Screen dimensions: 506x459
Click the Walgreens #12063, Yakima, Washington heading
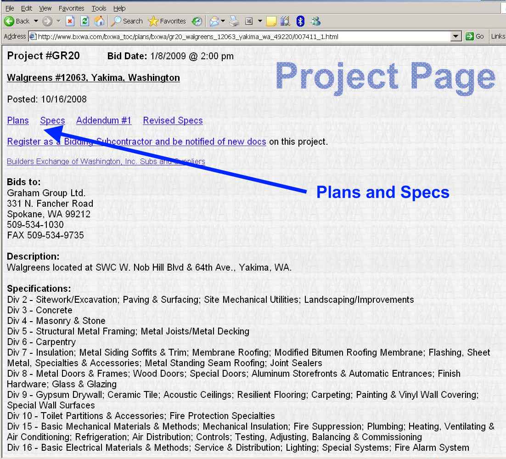pos(93,78)
